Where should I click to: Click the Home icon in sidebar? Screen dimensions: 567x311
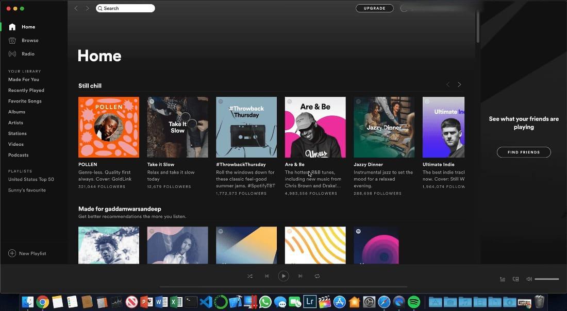pos(12,27)
